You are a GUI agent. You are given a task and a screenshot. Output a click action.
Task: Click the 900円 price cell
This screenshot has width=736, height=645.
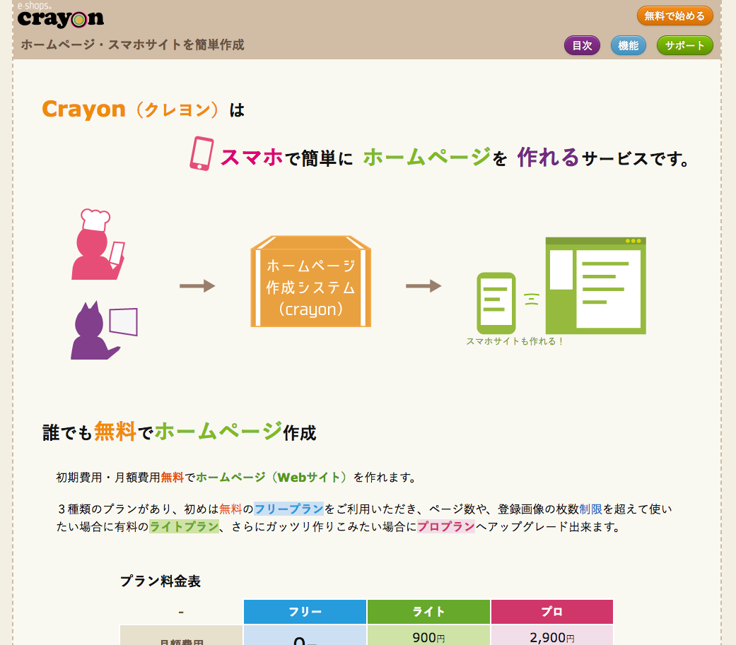pyautogui.click(x=428, y=636)
